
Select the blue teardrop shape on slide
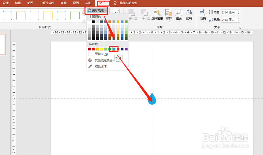point(152,99)
